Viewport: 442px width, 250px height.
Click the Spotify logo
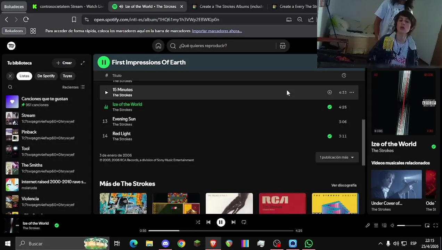[11, 46]
